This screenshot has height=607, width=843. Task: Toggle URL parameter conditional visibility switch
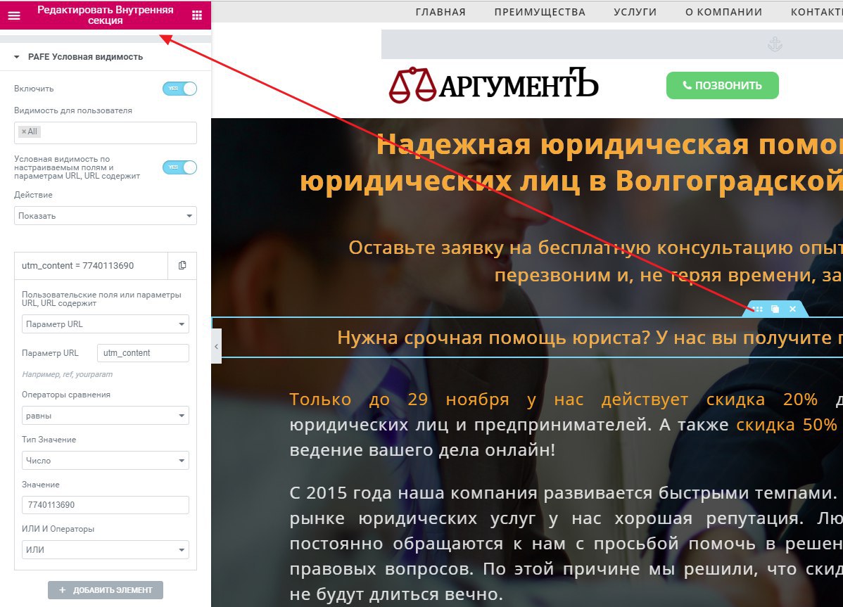click(179, 167)
